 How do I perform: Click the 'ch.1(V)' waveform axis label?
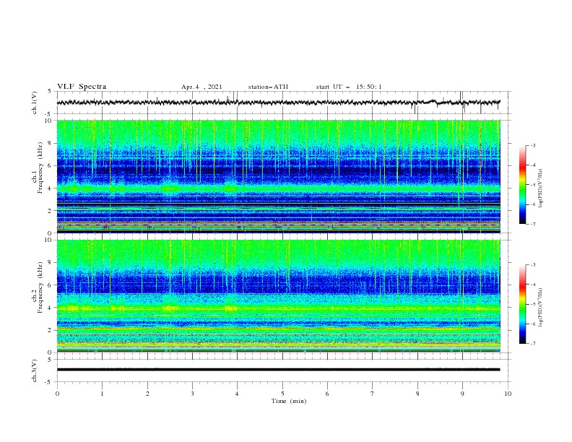click(35, 103)
